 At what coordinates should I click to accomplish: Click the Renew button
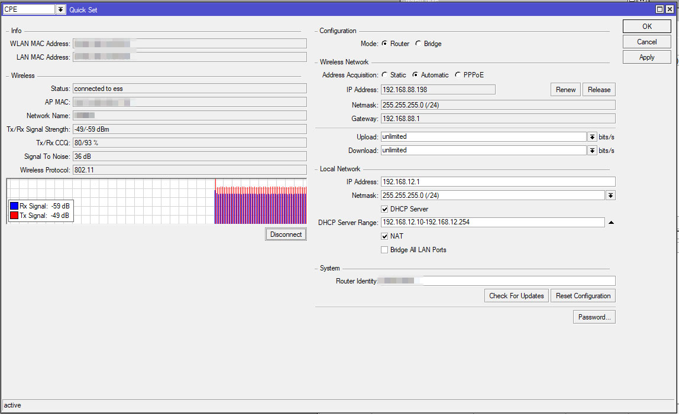coord(565,90)
